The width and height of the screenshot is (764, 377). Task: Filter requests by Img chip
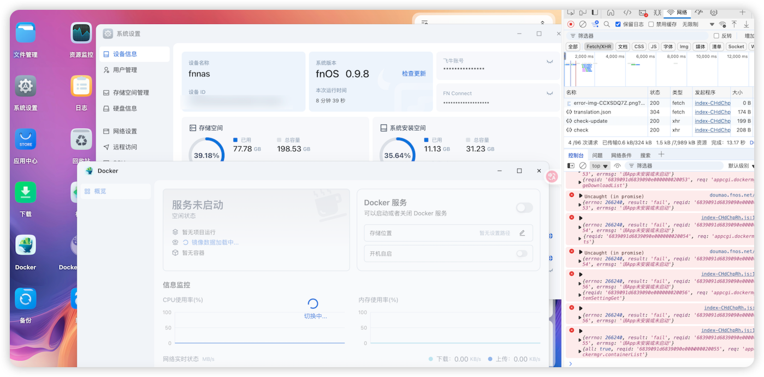click(684, 47)
